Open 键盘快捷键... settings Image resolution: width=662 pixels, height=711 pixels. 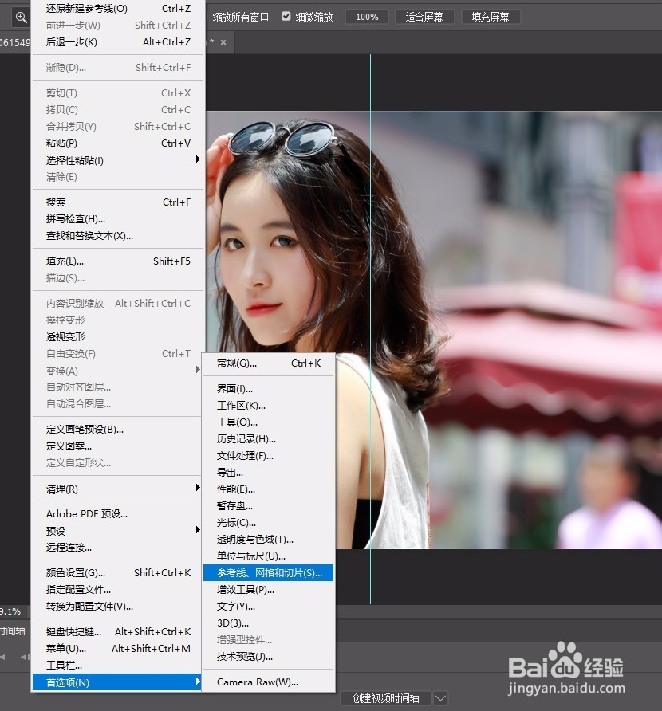(x=118, y=631)
